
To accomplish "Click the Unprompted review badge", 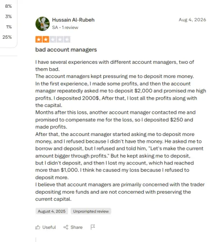I will tap(91, 212).
